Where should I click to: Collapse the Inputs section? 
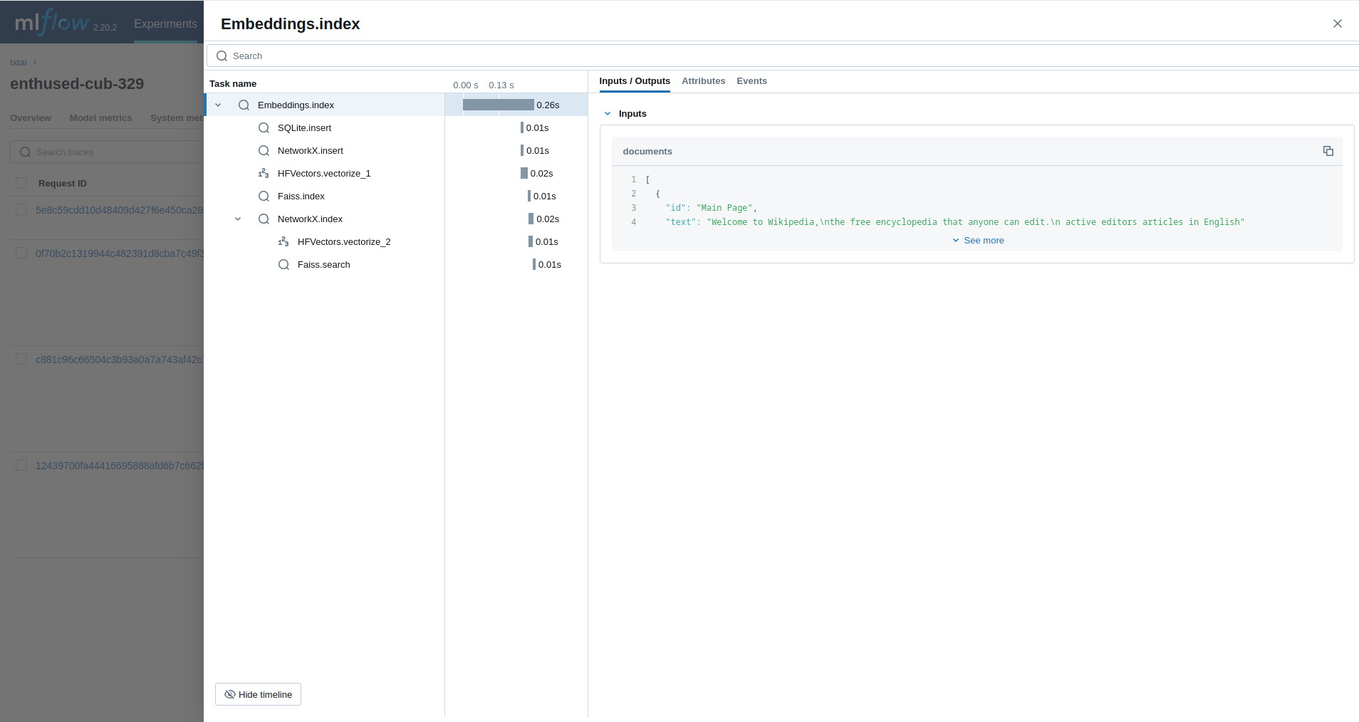(x=608, y=114)
